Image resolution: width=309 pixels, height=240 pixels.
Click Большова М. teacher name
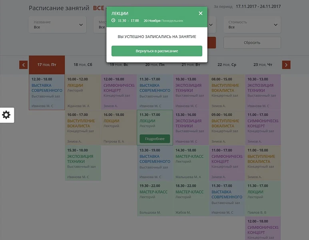pos(150,212)
